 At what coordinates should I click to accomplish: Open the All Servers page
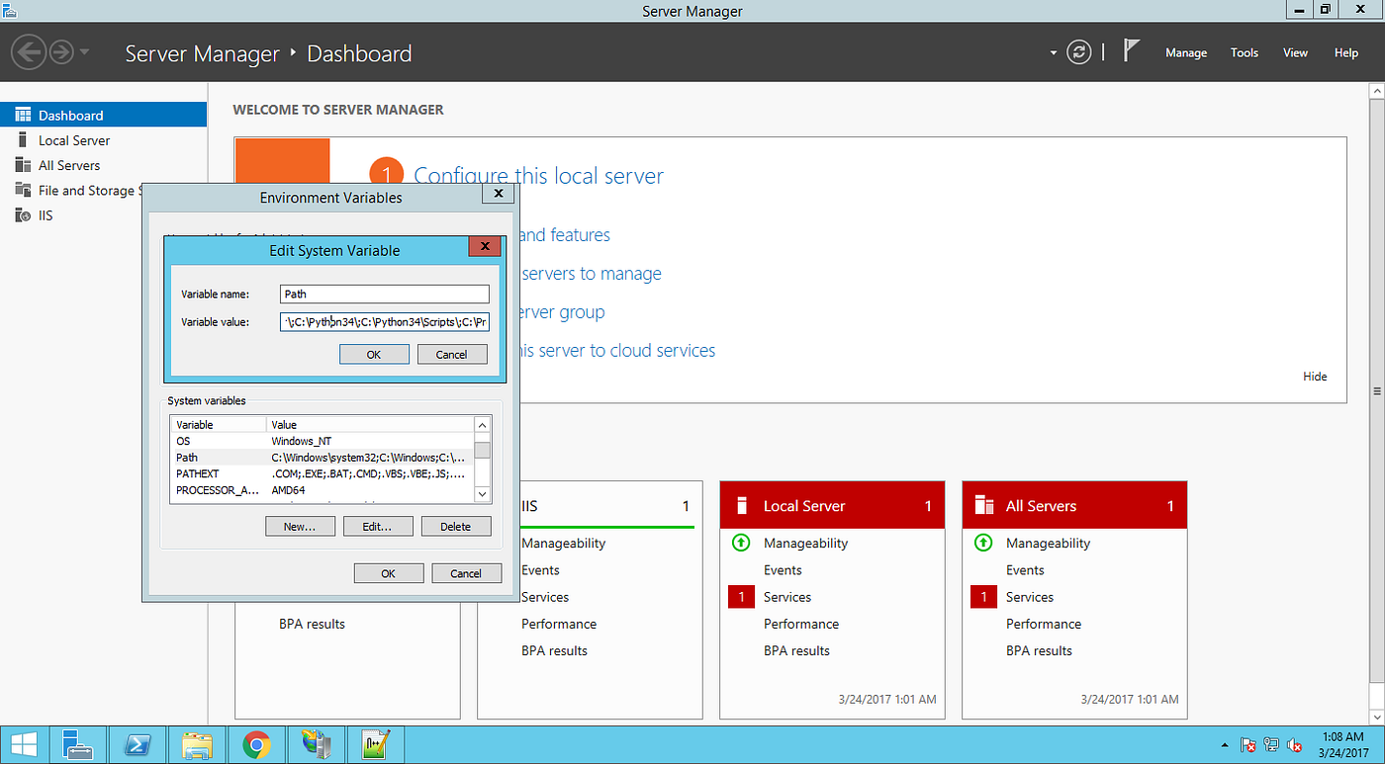pyautogui.click(x=67, y=165)
